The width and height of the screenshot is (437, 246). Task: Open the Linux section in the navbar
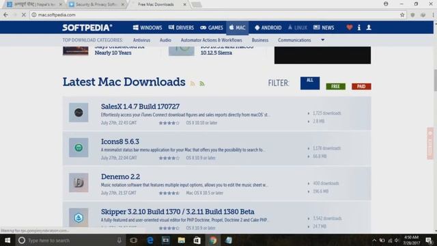pos(298,27)
